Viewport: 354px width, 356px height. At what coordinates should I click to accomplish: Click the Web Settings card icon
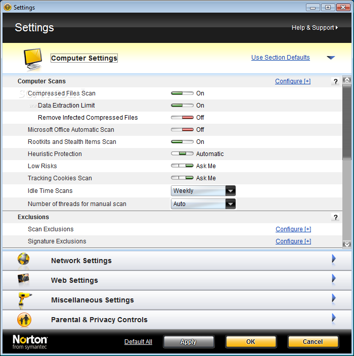[x=23, y=279]
